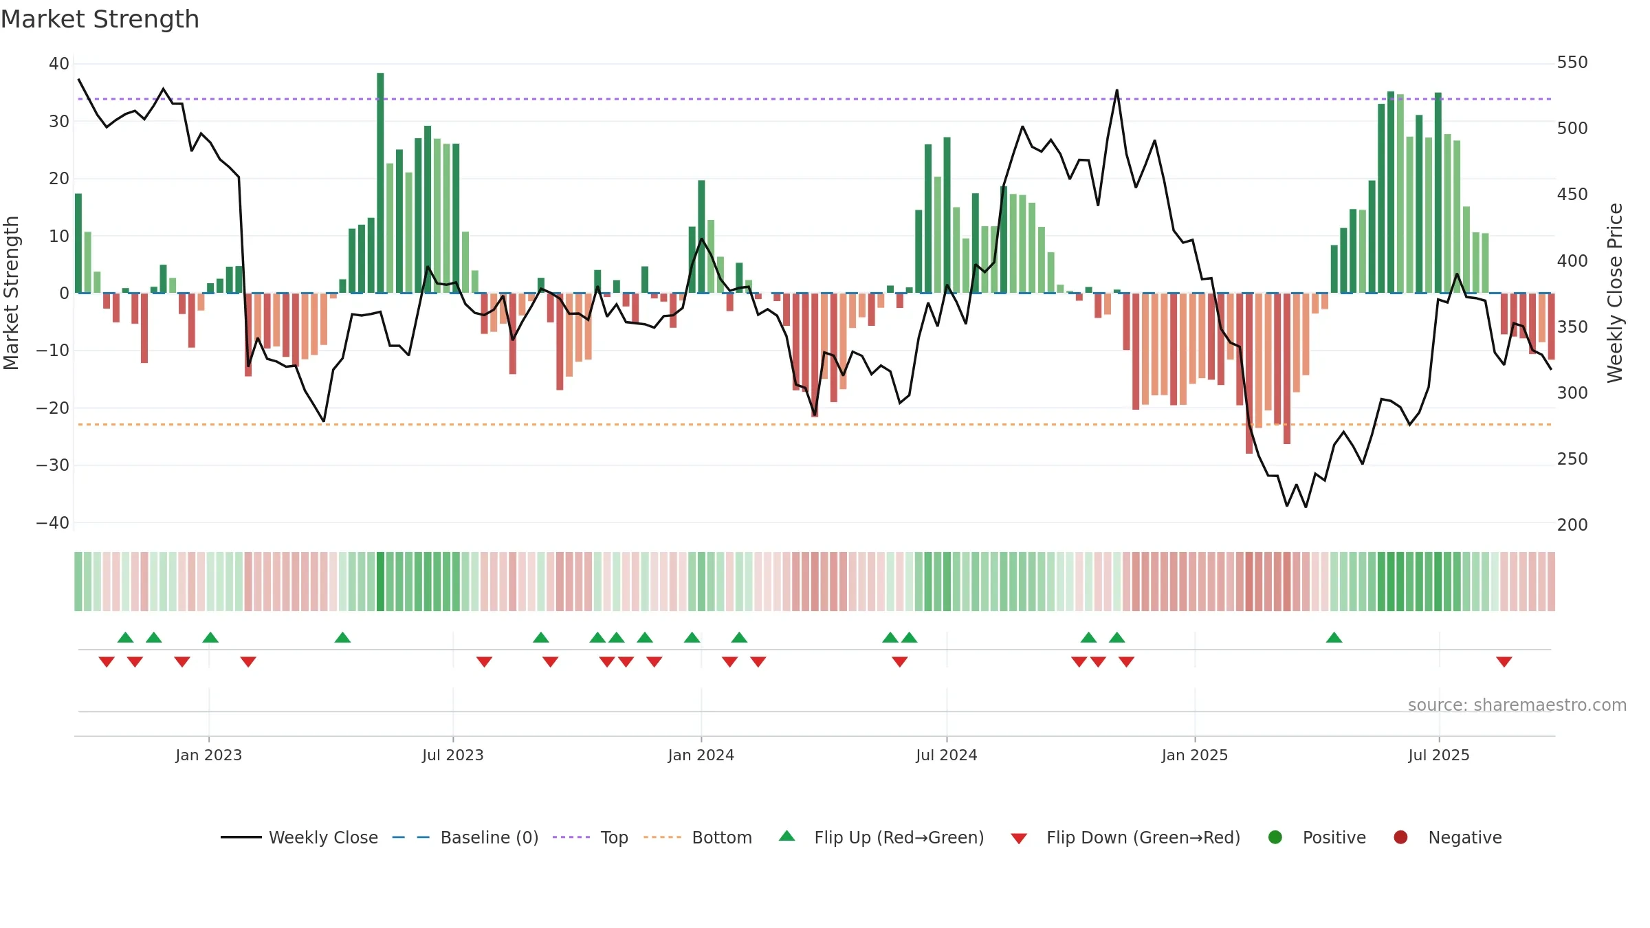Click the 'Jan 2024' x-axis label
The image size is (1650, 928).
tap(701, 755)
